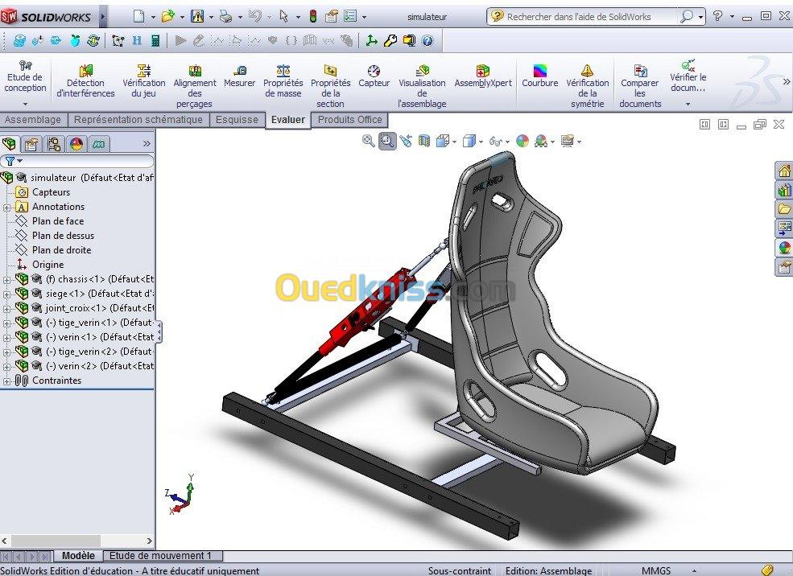793x576 pixels.
Task: Click the Zoom to Fit magnifier icon
Action: tap(369, 141)
